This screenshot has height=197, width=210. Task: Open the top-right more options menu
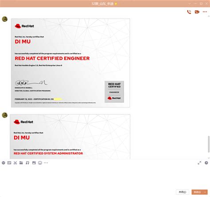tap(205, 12)
